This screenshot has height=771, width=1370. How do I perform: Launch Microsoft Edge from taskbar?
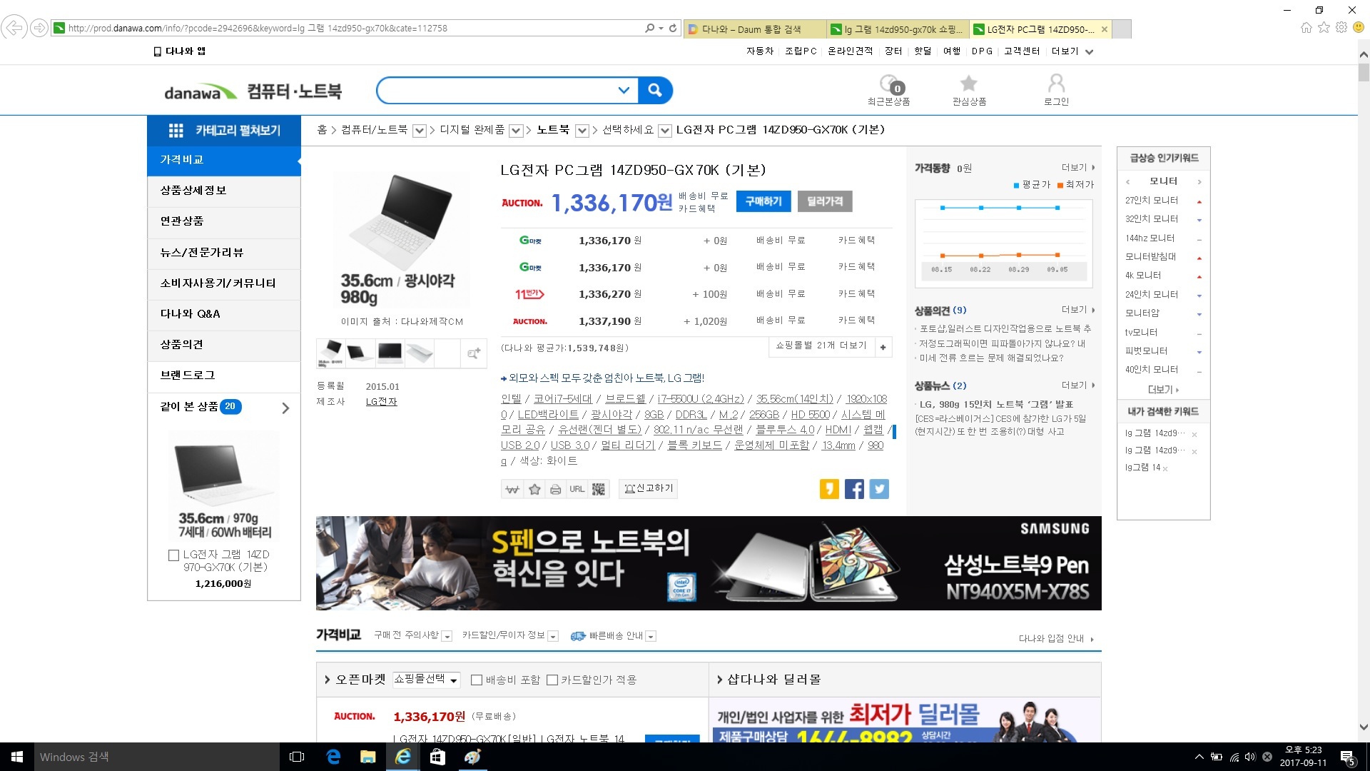(x=333, y=757)
